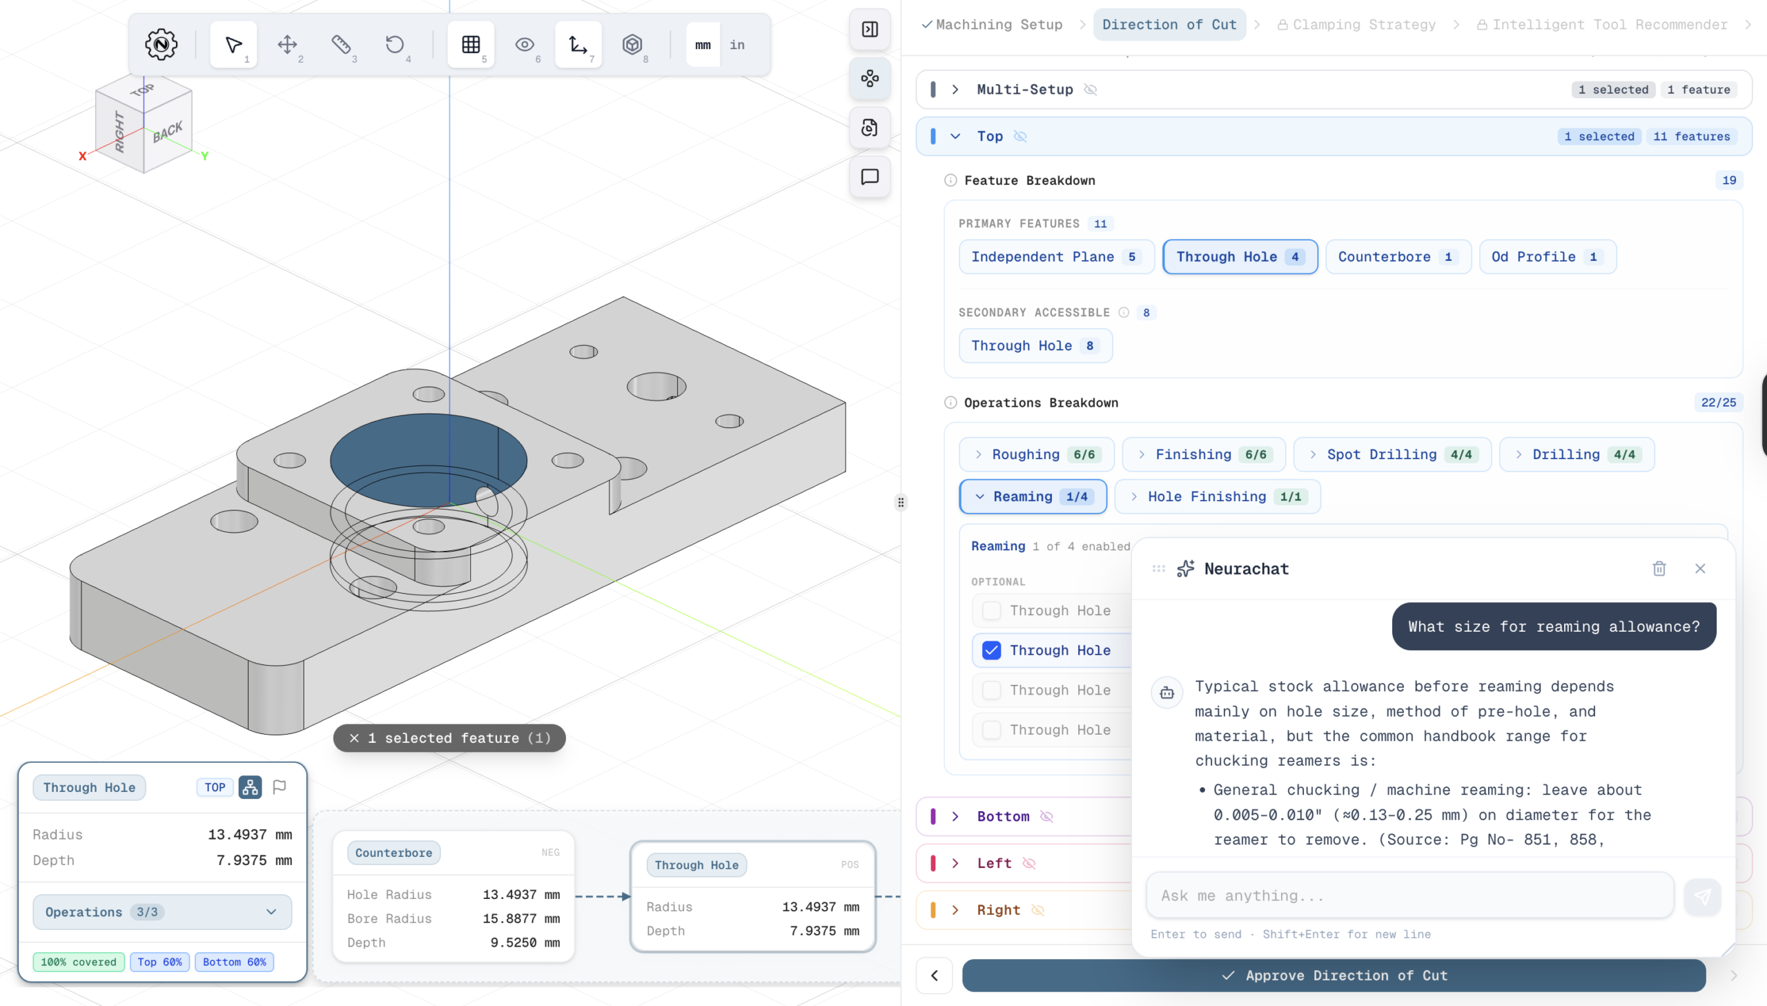Select the move/pan tool
The height and width of the screenshot is (1006, 1767).
(286, 44)
